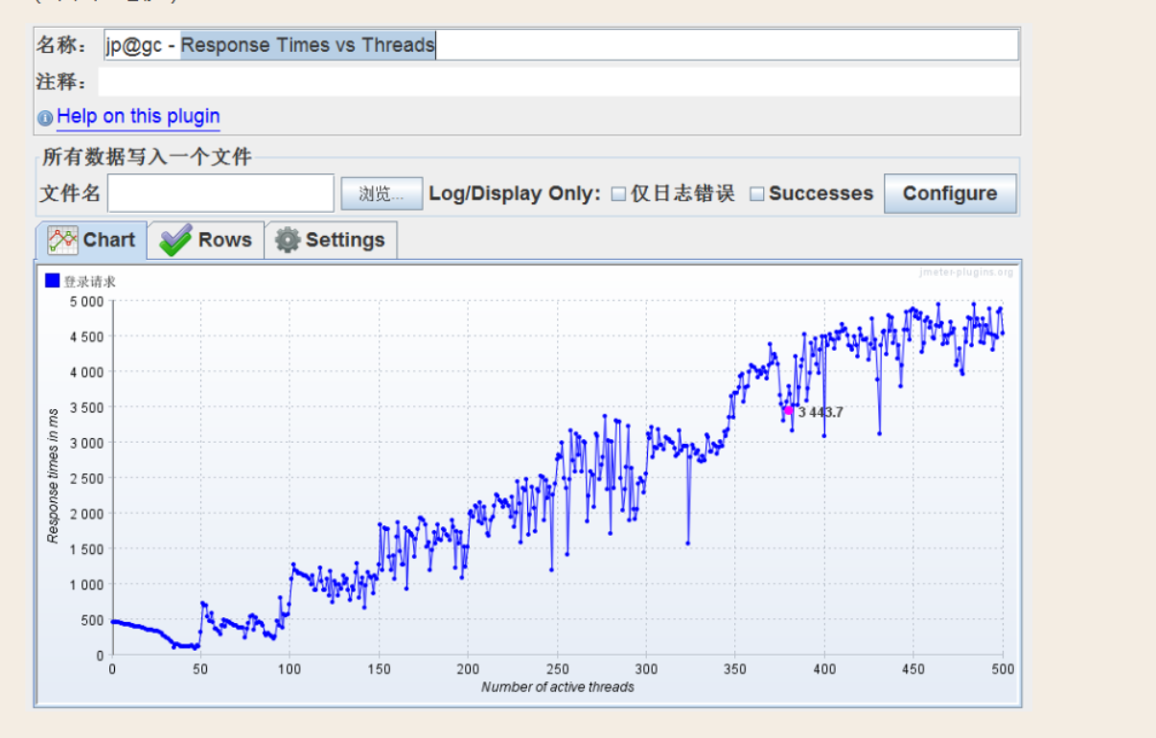Switch to the Rows tab
Screen dimensions: 1156x738
point(206,241)
